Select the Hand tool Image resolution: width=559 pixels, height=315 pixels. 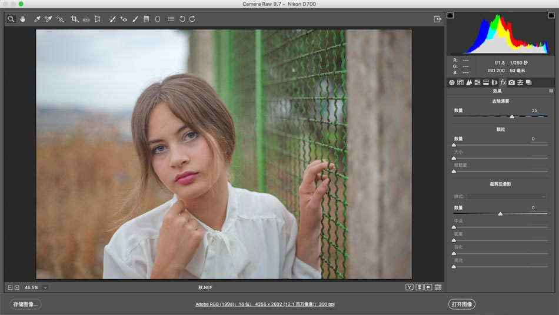(x=22, y=19)
